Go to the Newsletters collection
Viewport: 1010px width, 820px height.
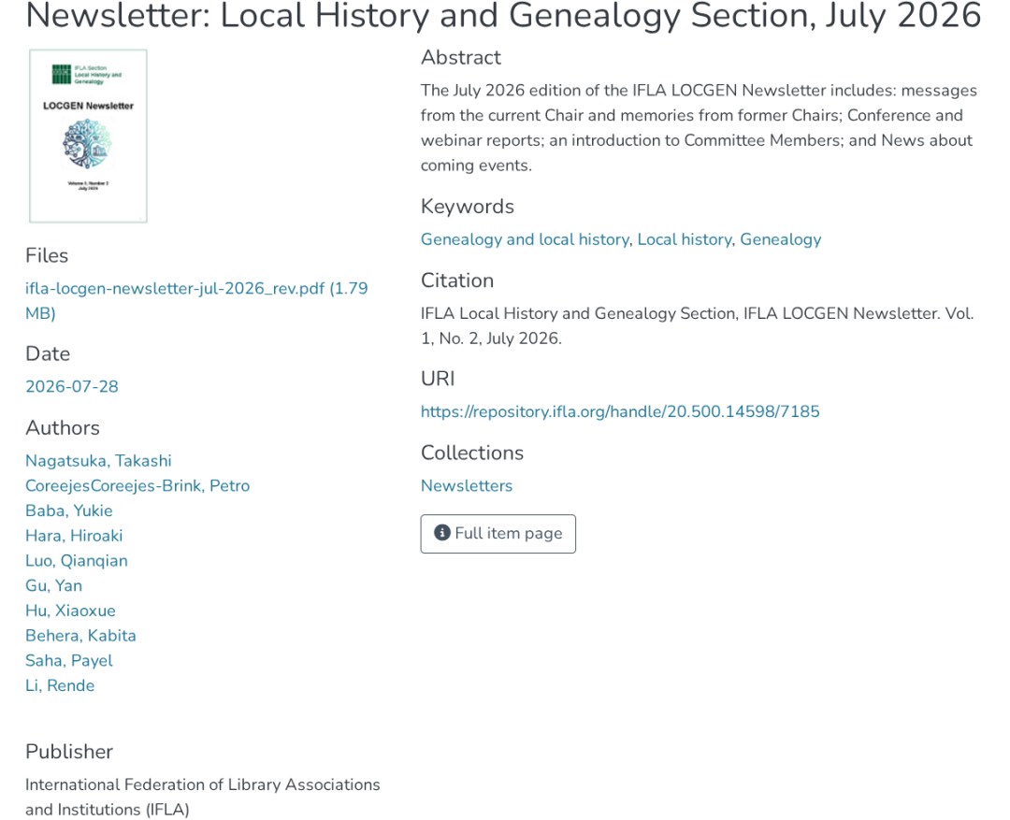[x=467, y=485]
